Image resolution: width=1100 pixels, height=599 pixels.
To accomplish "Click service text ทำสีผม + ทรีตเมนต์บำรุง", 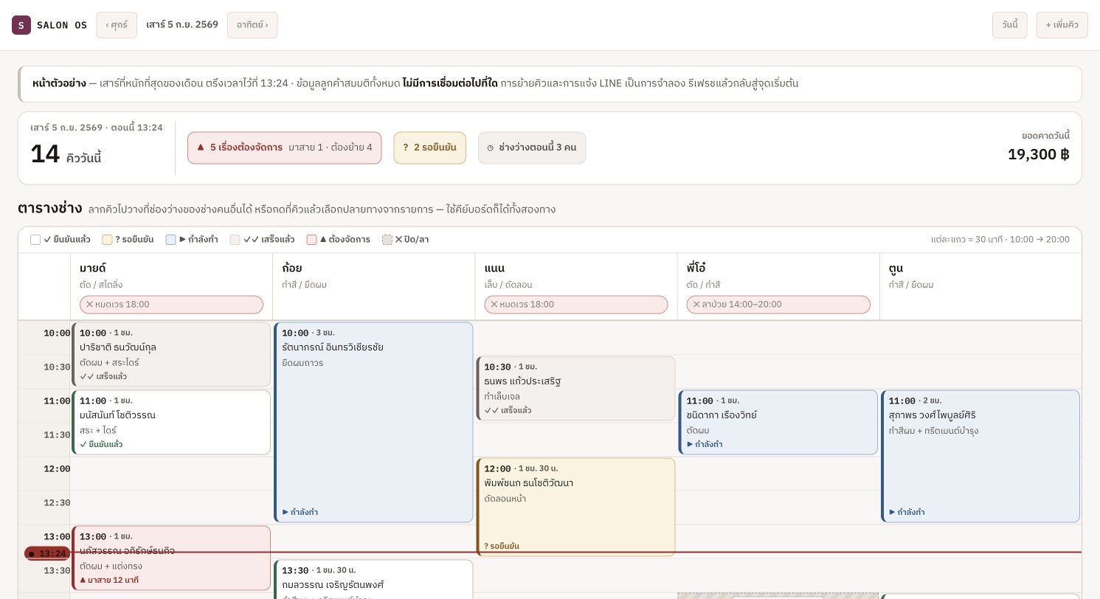I will (x=933, y=431).
